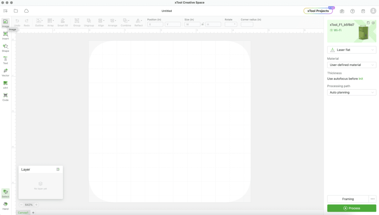Open the clipboard task icon in header
The height and width of the screenshot is (215, 379).
point(342,11)
